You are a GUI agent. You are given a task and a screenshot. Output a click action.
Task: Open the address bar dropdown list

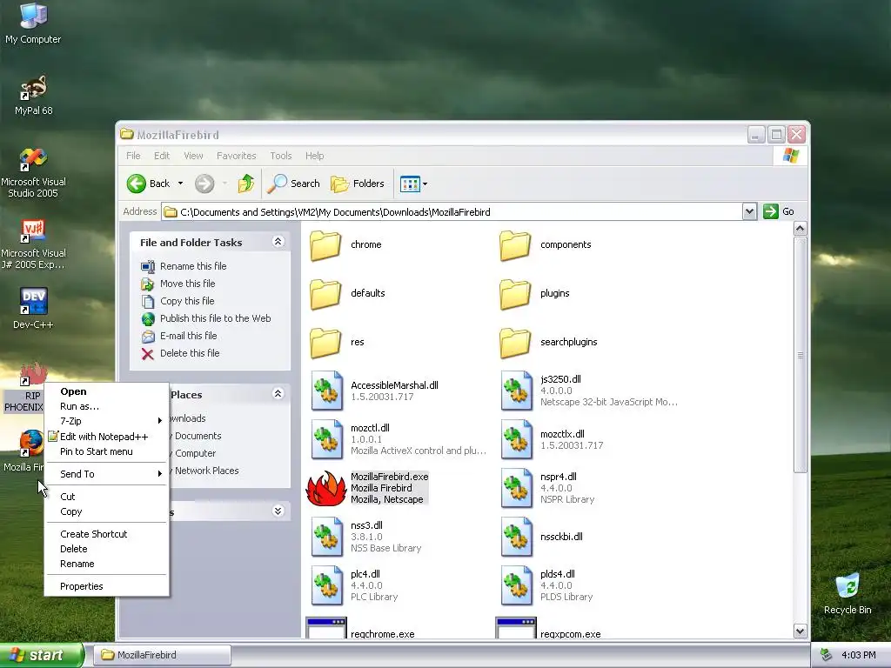tap(749, 212)
